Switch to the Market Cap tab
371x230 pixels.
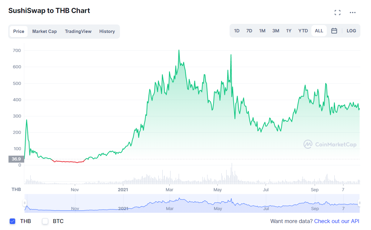pyautogui.click(x=45, y=31)
